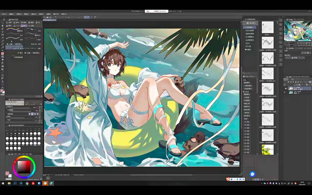
Task: Select the Text tool
Action: coord(3,81)
